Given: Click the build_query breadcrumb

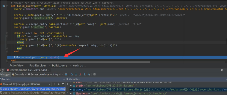Looking at the screenshot, I should point(59,65).
